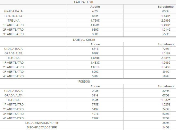The image size is (176, 130).
Task: Select the 1.148€ price cell
Action: [x=166, y=16]
